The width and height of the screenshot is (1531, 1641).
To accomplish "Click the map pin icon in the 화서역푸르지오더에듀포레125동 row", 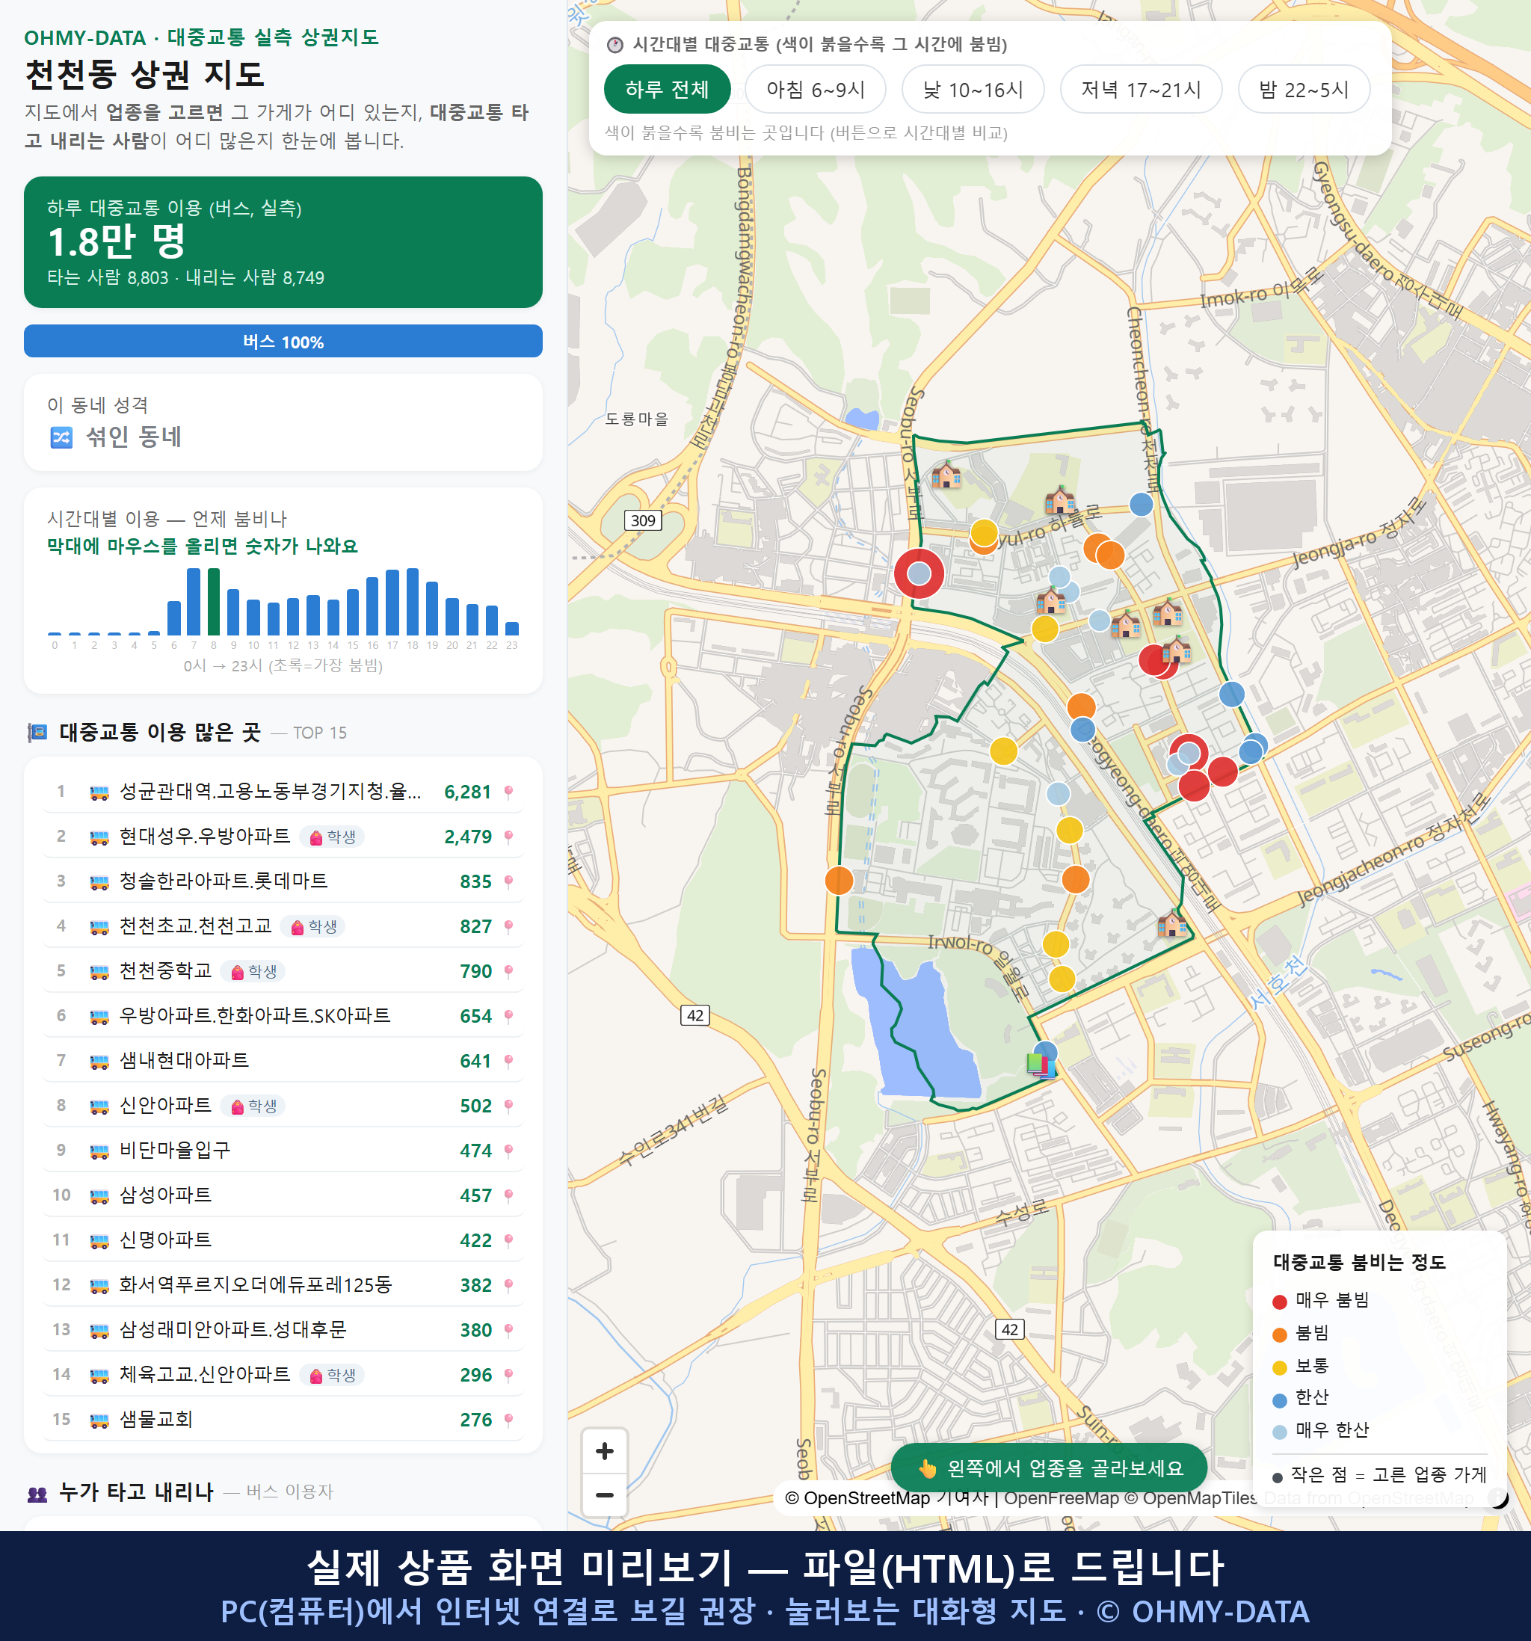I will (508, 1285).
